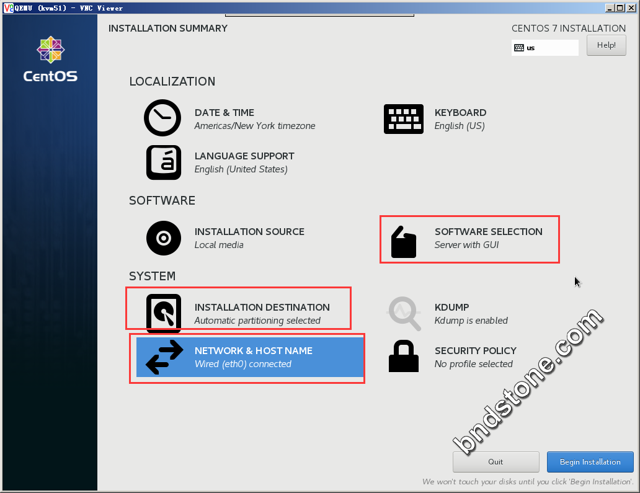
Task: Click English (United States) language status
Action: click(x=241, y=169)
